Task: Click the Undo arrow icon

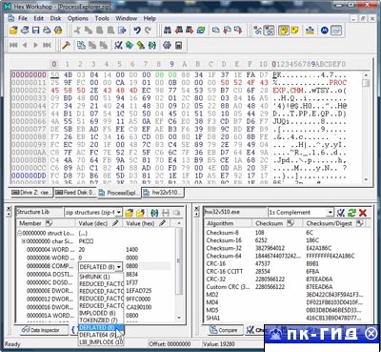Action: pyautogui.click(x=137, y=31)
